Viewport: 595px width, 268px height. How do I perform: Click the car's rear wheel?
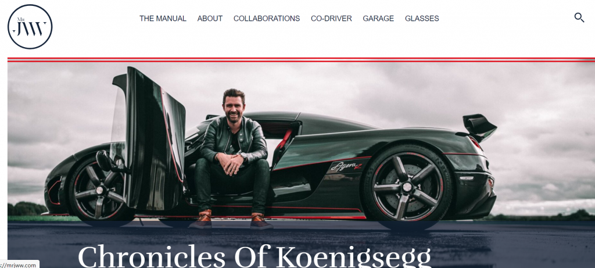pyautogui.click(x=407, y=187)
